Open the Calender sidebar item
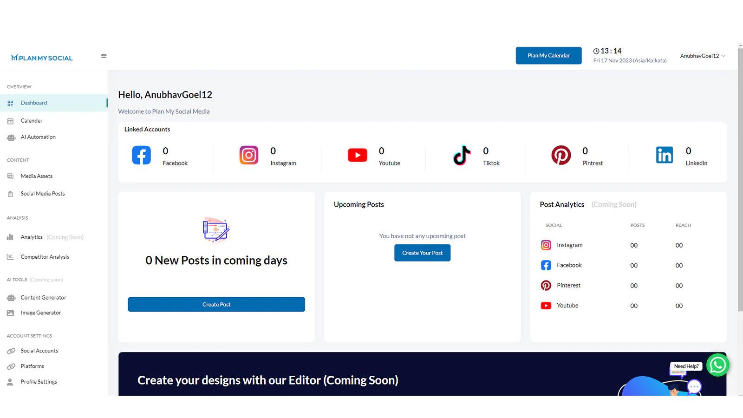Screen dimensions: 743x418 click(x=32, y=120)
